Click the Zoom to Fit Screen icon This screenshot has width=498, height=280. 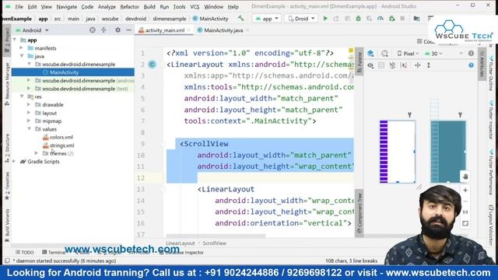click(x=465, y=223)
